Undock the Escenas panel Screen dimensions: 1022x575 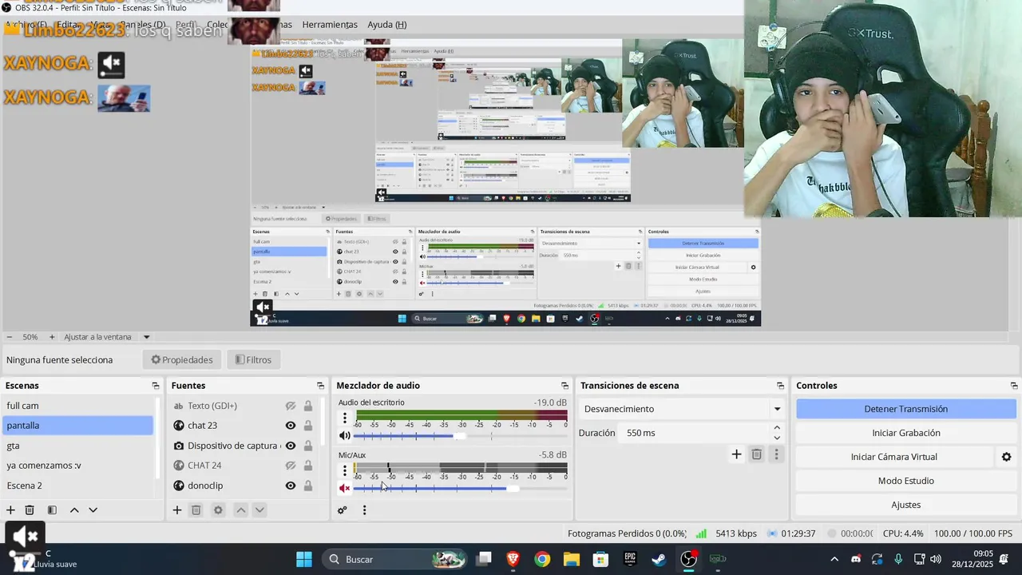(x=155, y=386)
